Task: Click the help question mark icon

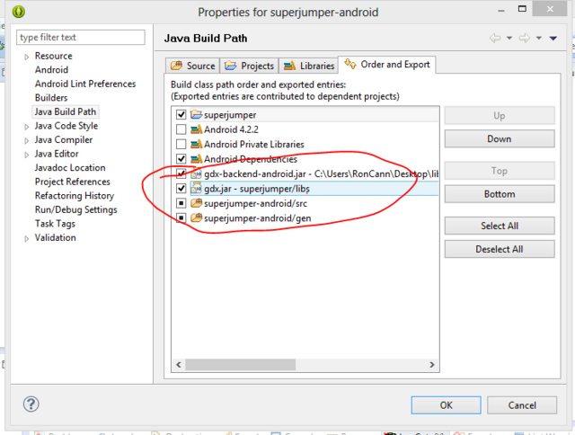Action: (x=31, y=404)
